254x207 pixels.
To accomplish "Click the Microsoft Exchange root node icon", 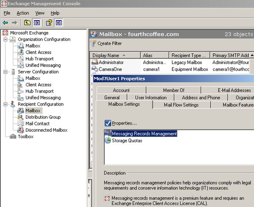I will click(x=5, y=33).
